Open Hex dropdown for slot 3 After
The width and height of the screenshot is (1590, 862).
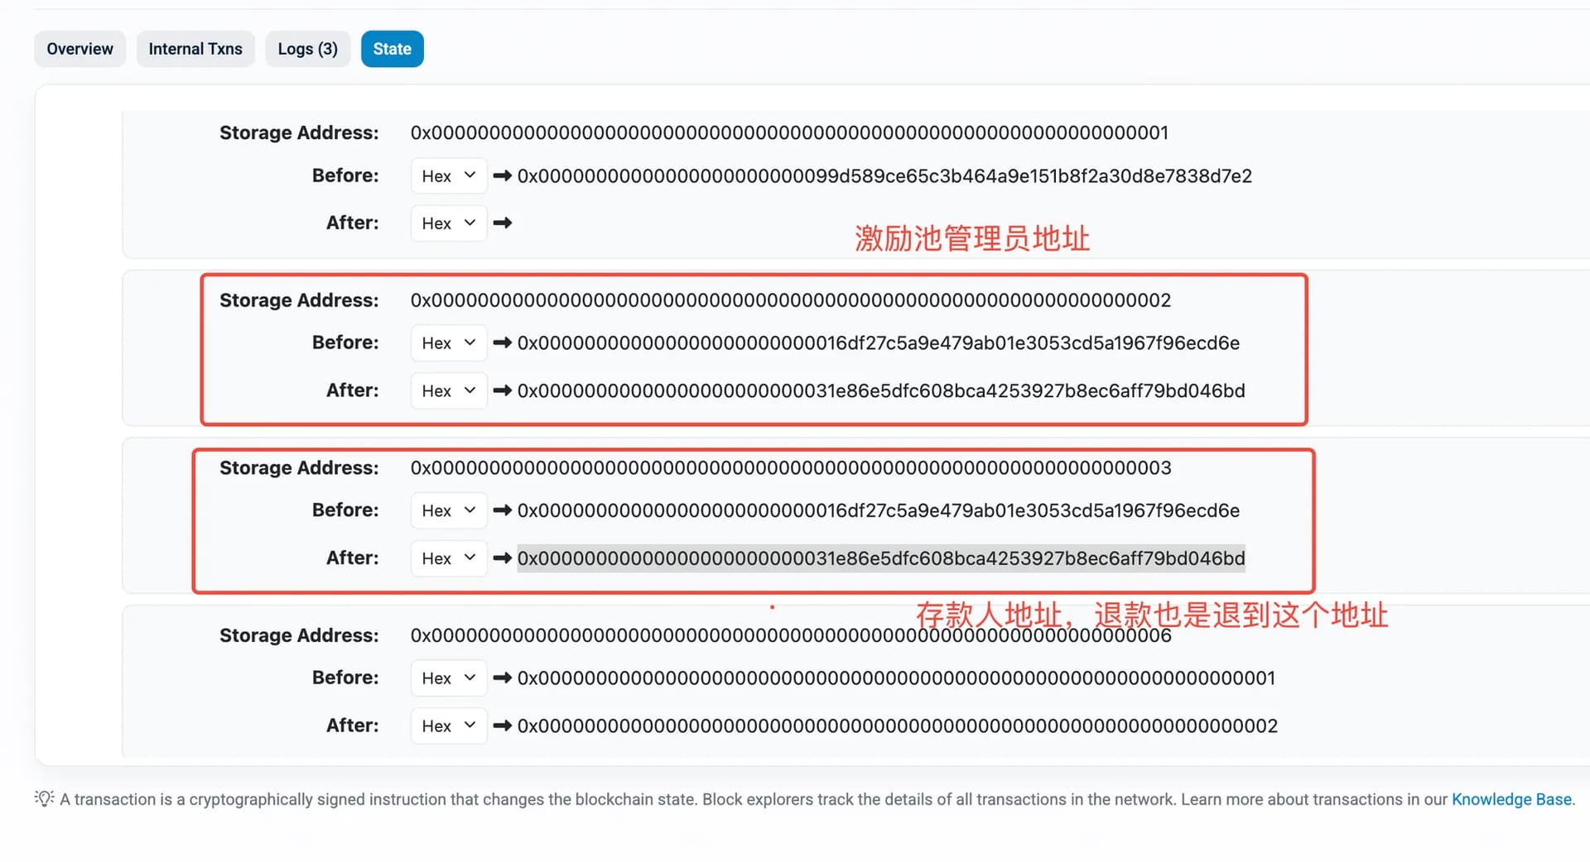[x=449, y=558]
